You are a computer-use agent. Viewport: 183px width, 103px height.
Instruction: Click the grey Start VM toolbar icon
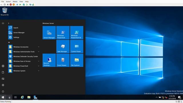(x=5, y=5)
